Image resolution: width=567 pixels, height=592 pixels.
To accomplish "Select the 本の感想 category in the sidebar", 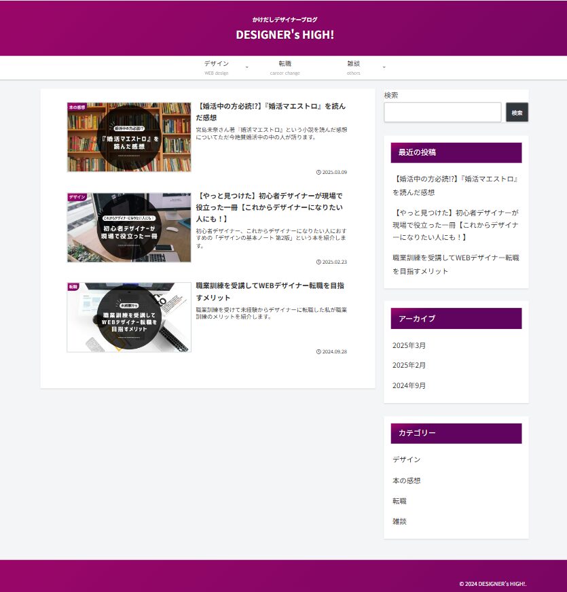I will tap(406, 481).
